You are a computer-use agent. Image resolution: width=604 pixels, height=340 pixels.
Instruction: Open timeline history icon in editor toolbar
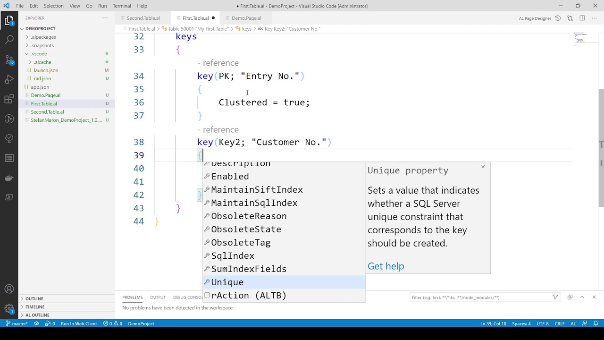(x=558, y=18)
